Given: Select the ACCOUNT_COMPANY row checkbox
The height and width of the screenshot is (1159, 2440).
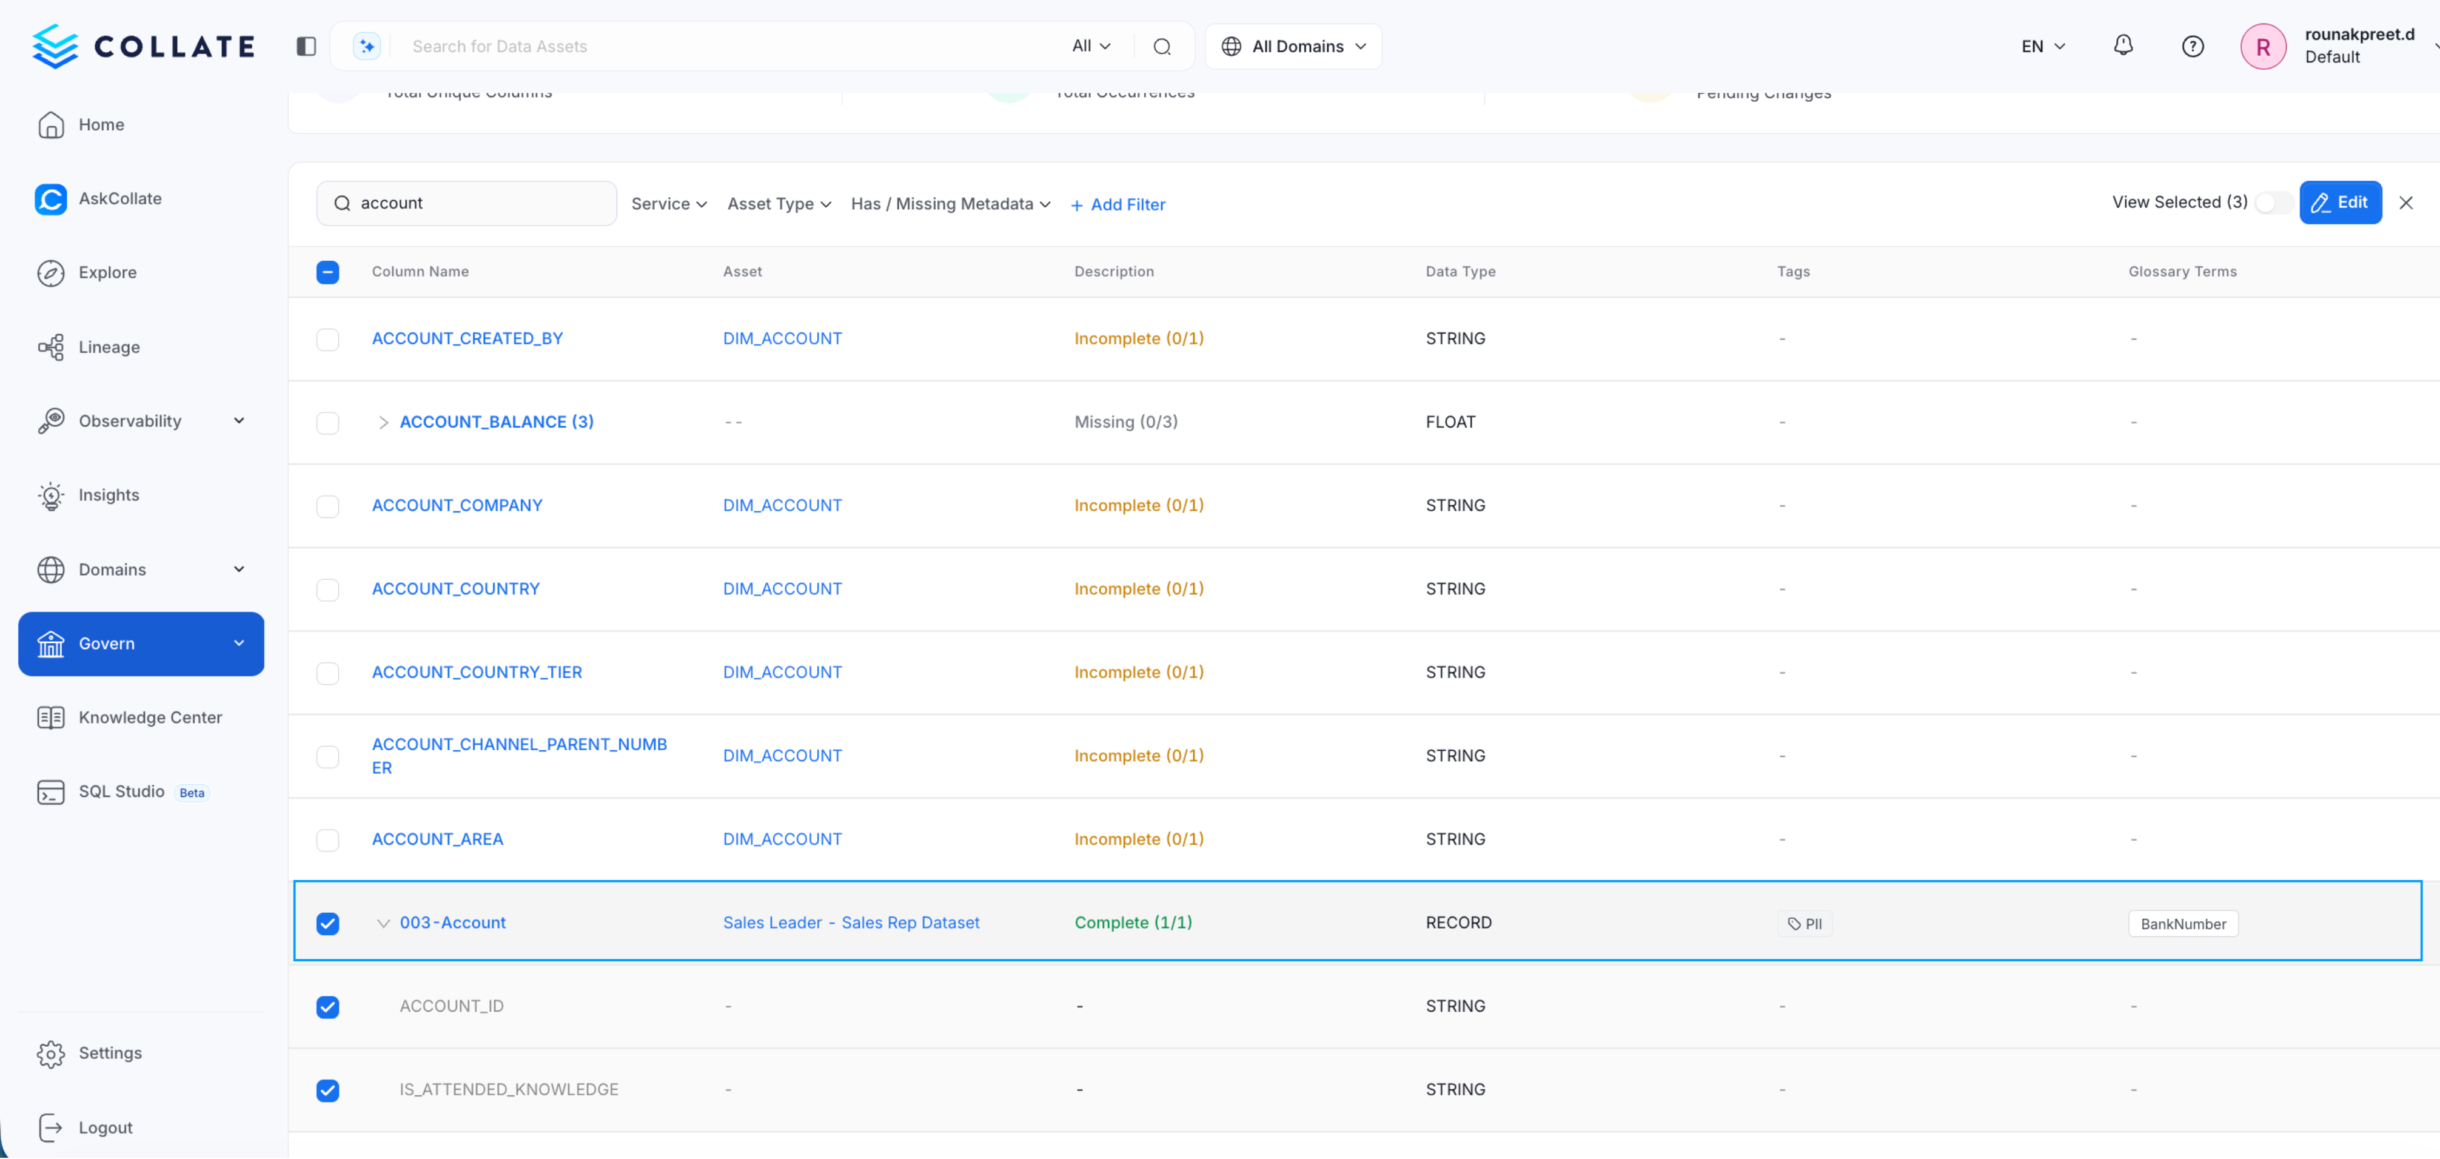Looking at the screenshot, I should coord(327,506).
